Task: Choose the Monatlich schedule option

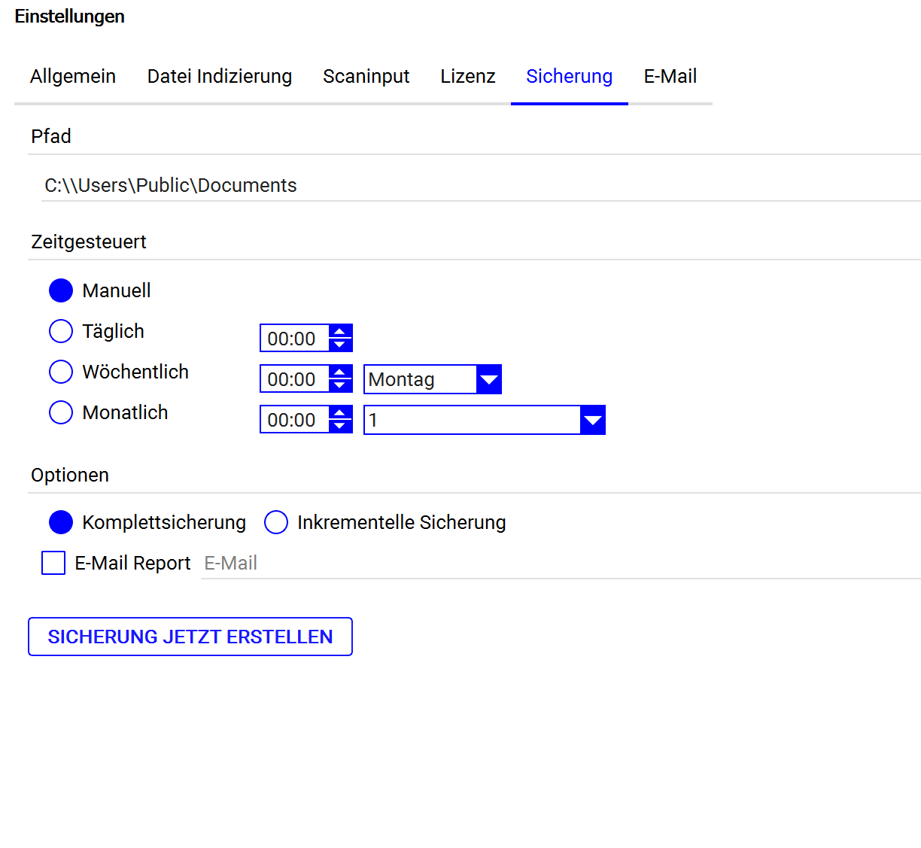Action: pos(61,412)
